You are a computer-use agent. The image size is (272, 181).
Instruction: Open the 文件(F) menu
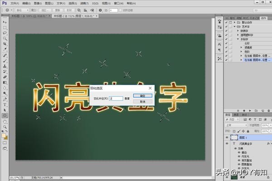pyautogui.click(x=15, y=3)
